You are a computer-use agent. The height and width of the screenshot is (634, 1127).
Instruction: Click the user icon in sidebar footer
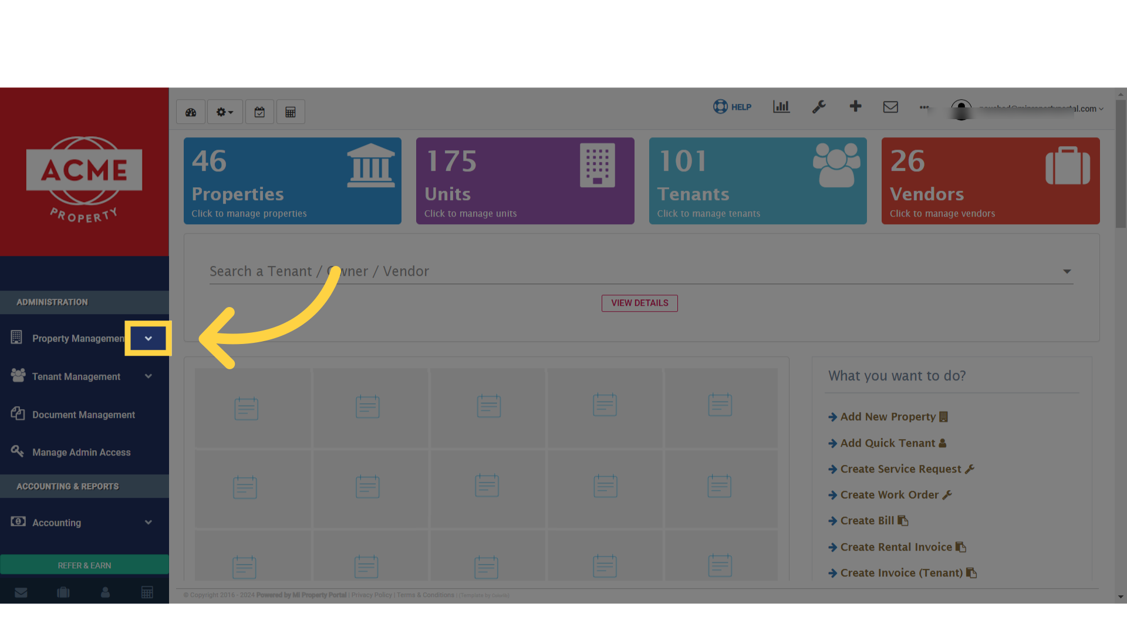pyautogui.click(x=105, y=592)
